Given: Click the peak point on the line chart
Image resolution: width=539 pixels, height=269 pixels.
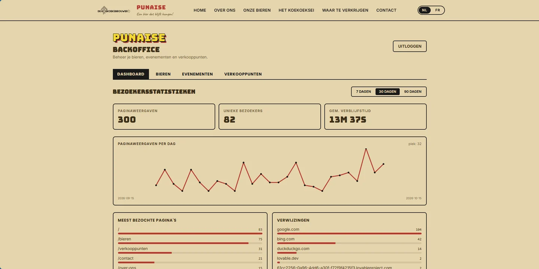Looking at the screenshot, I should pyautogui.click(x=366, y=149).
